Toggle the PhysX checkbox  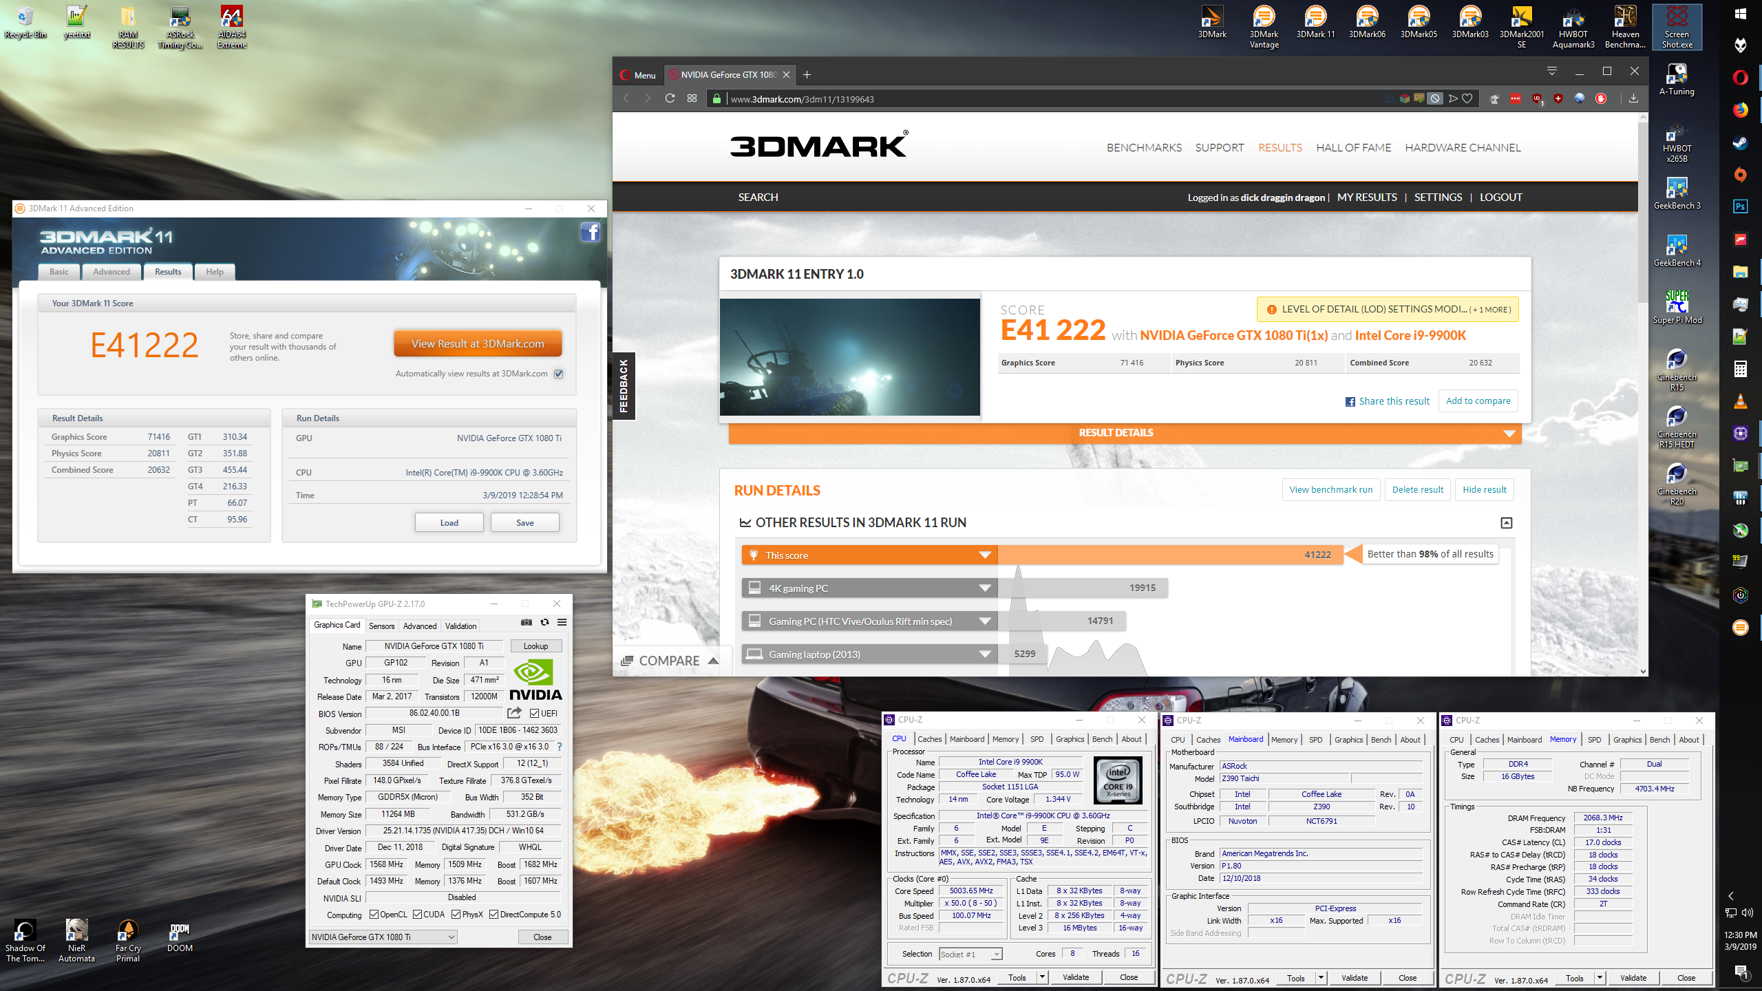[x=456, y=915]
